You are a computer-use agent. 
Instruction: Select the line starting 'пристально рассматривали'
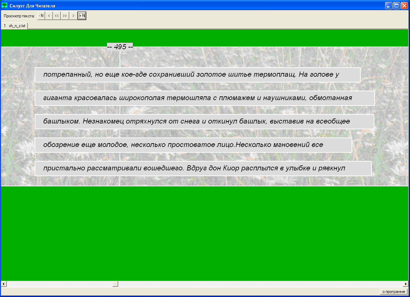(x=203, y=168)
